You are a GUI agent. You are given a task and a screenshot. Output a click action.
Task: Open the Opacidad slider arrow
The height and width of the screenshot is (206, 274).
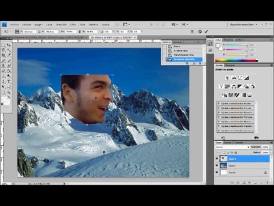click(271, 147)
